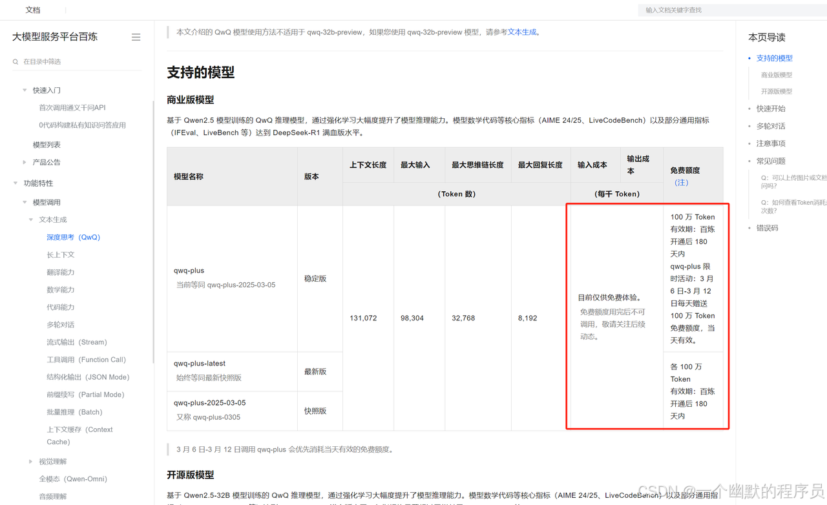
Task: Open 工具调用 (Function Call) sidebar item
Action: [x=87, y=360]
